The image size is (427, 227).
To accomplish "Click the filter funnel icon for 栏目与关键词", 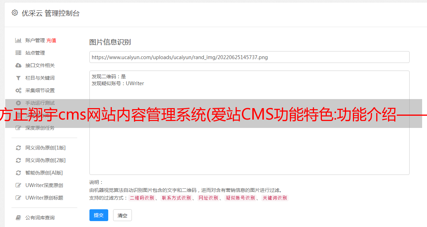I will point(18,78).
